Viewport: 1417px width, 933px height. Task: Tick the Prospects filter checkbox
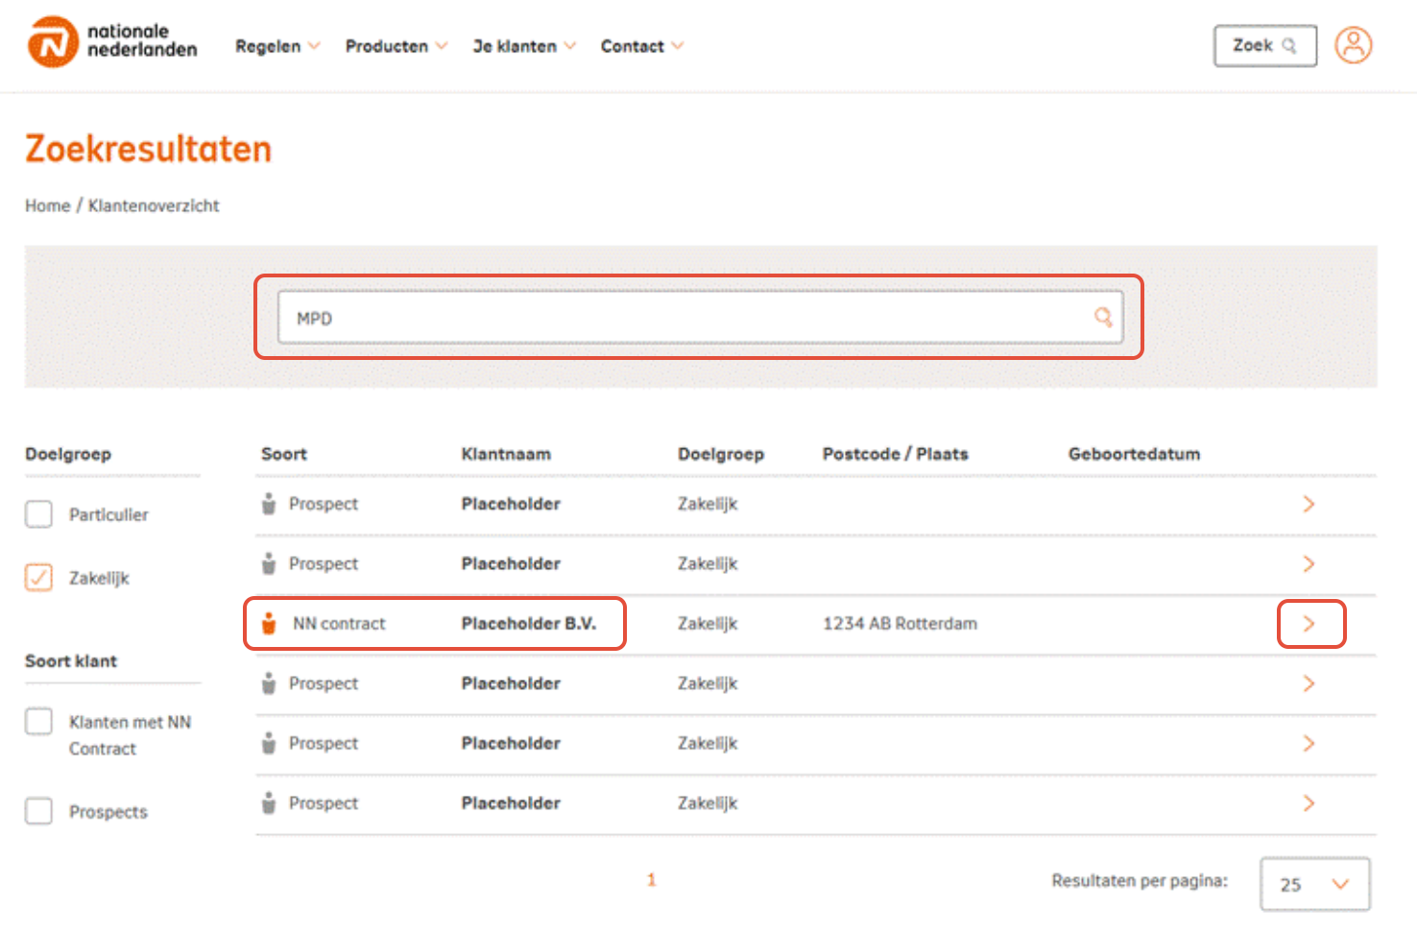coord(38,811)
